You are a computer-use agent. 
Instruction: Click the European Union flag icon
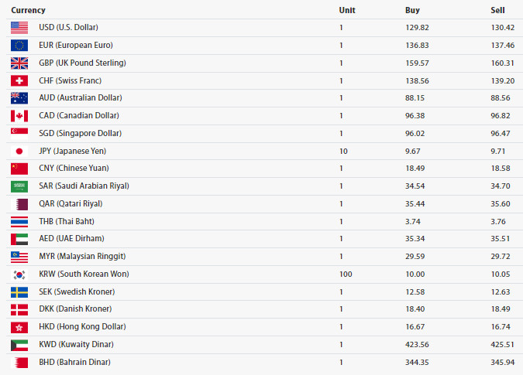coord(19,45)
